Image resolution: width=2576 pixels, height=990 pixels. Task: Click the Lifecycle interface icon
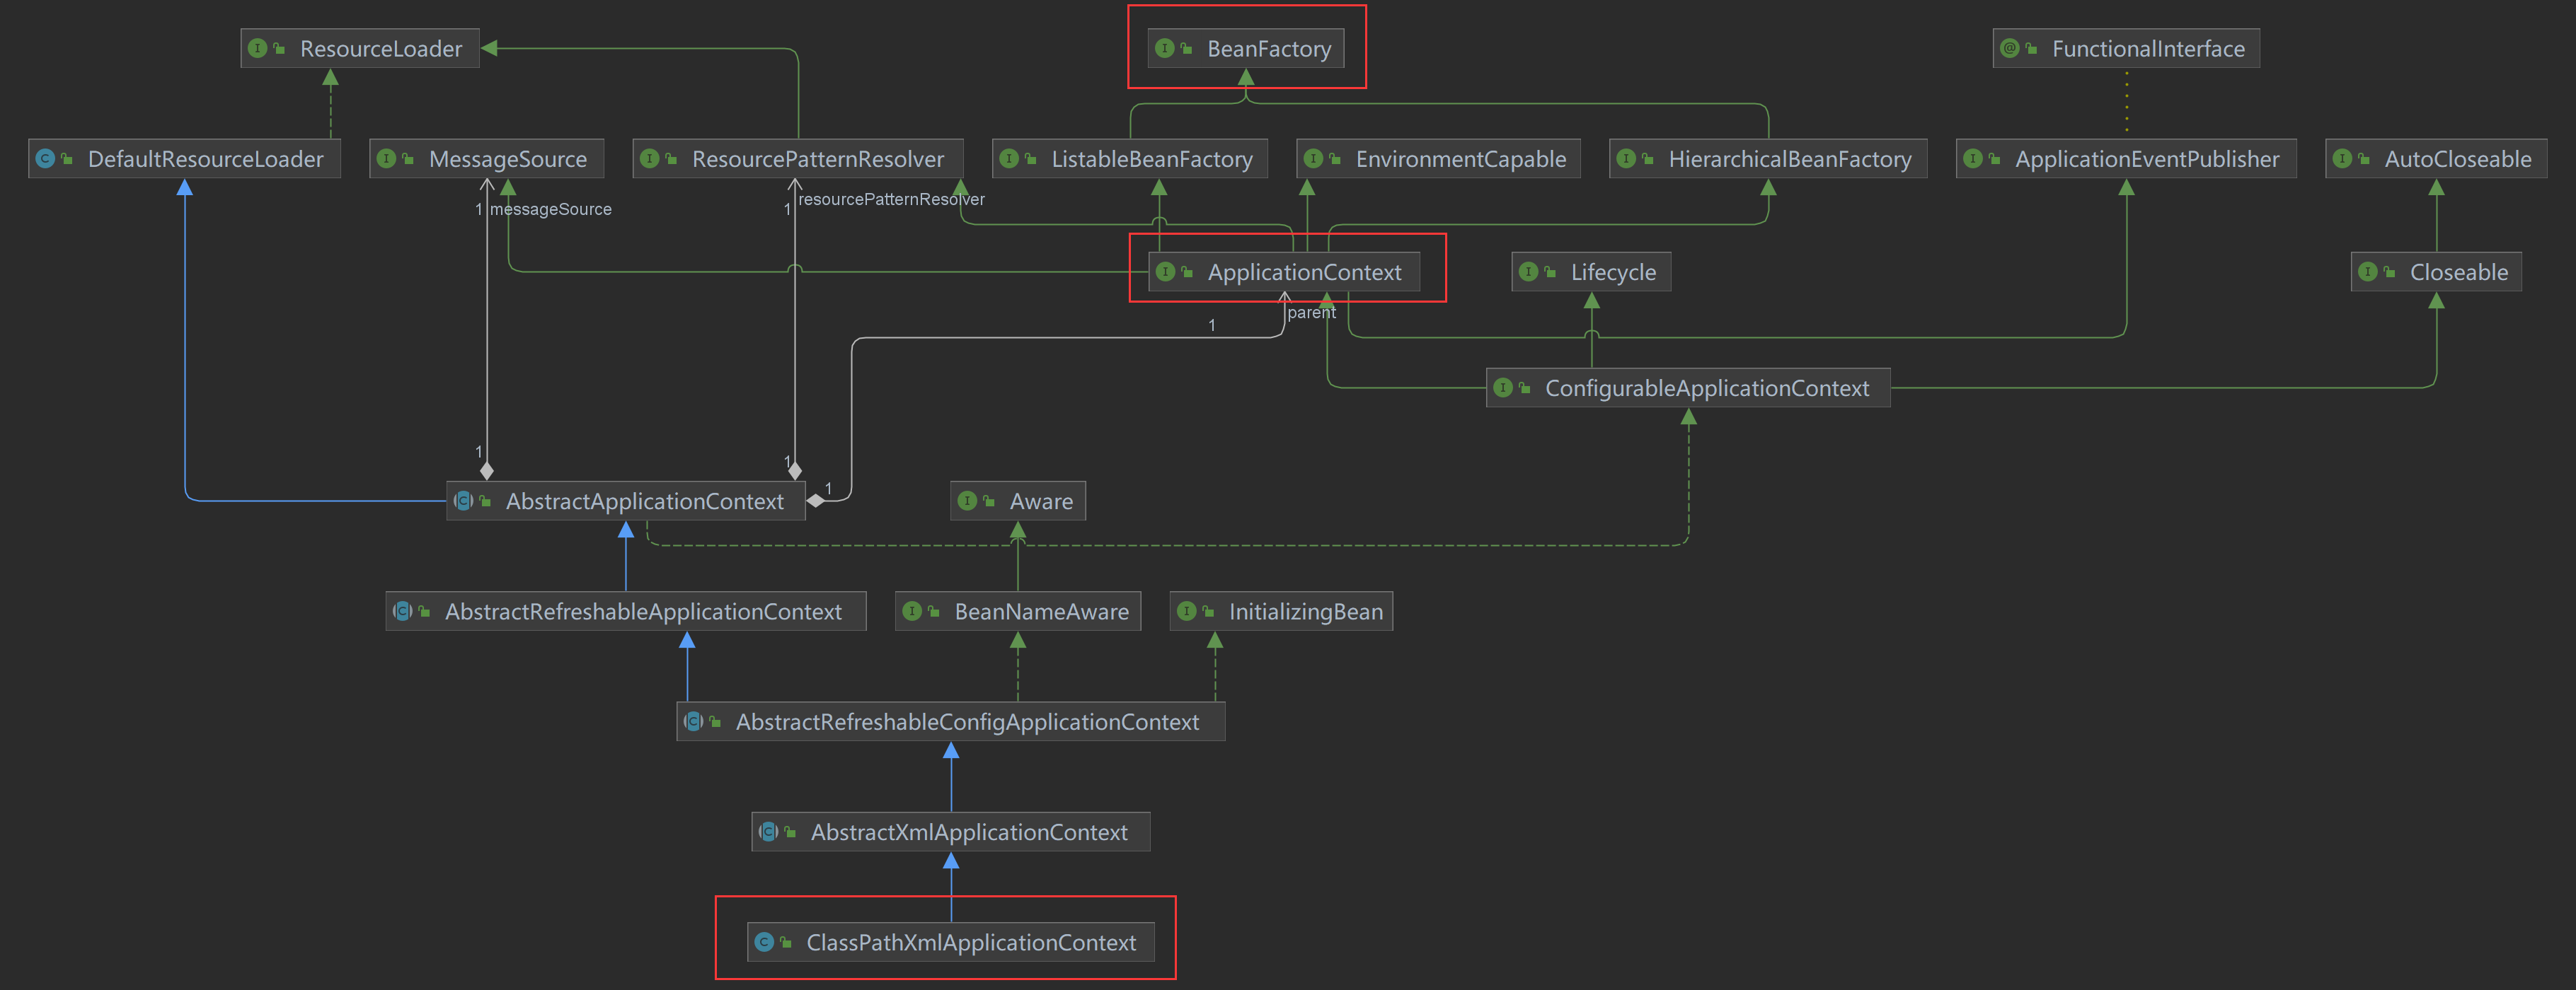1528,272
